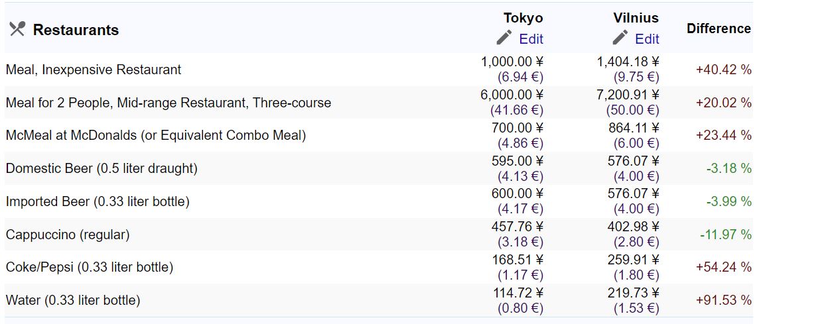The height and width of the screenshot is (324, 822).
Task: Select the Tokyo price 6,000.00 ¥
Action: point(512,95)
